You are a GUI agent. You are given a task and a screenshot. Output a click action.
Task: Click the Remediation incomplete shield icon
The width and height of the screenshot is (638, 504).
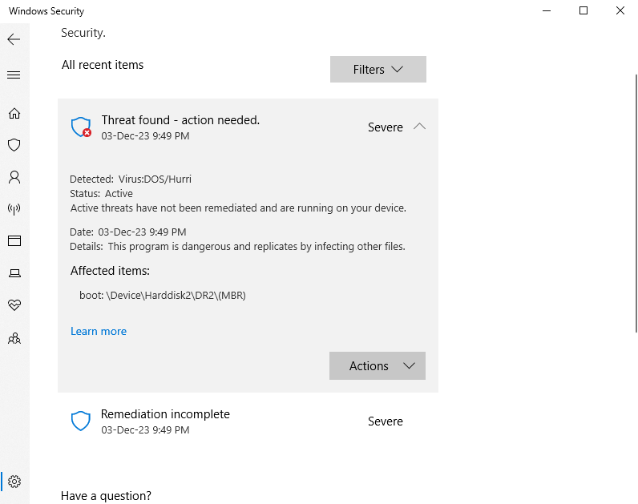click(81, 421)
